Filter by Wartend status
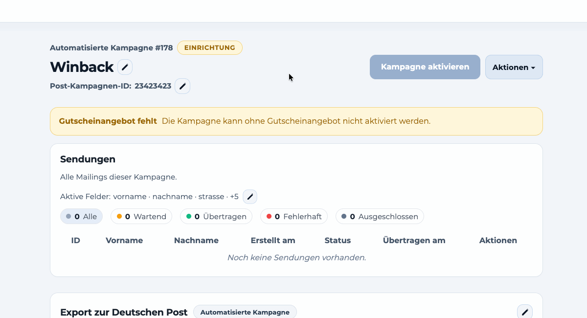The image size is (587, 318). 141,216
